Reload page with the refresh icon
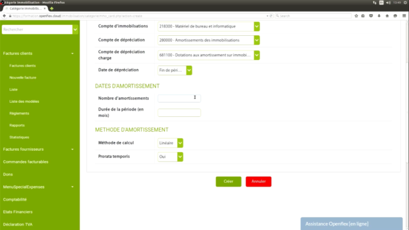The height and width of the screenshot is (230, 409). coord(271,16)
